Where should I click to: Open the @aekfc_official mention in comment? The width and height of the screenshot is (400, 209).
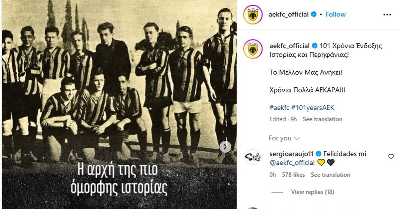point(292,163)
